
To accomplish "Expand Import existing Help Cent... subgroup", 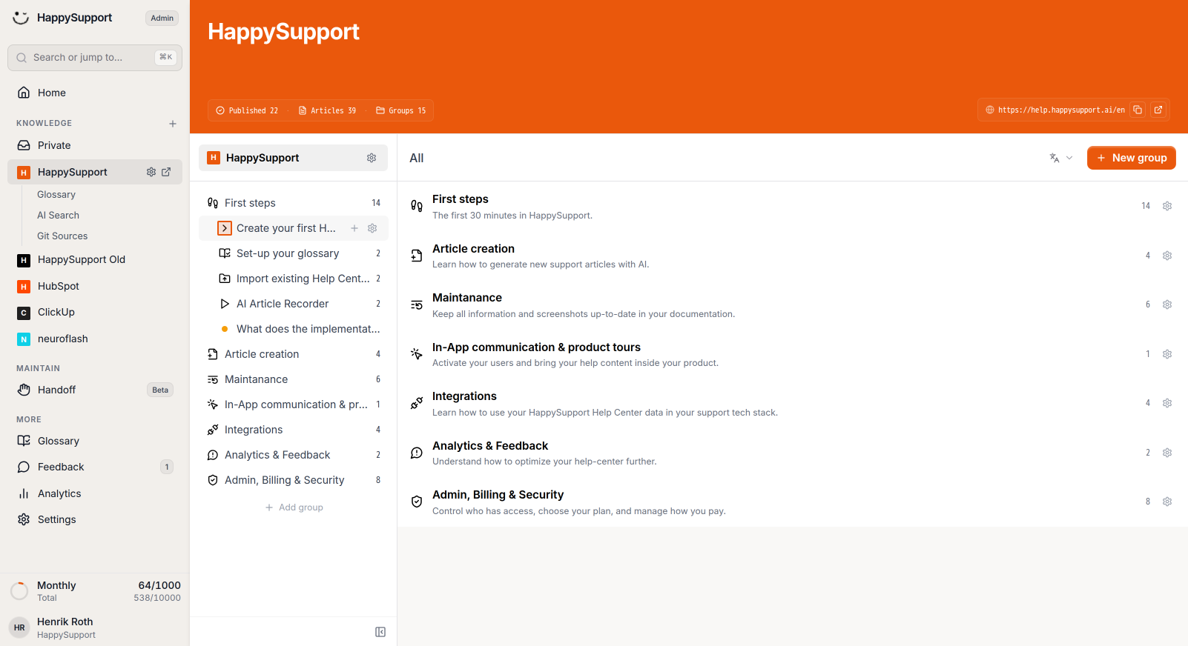I will click(225, 279).
